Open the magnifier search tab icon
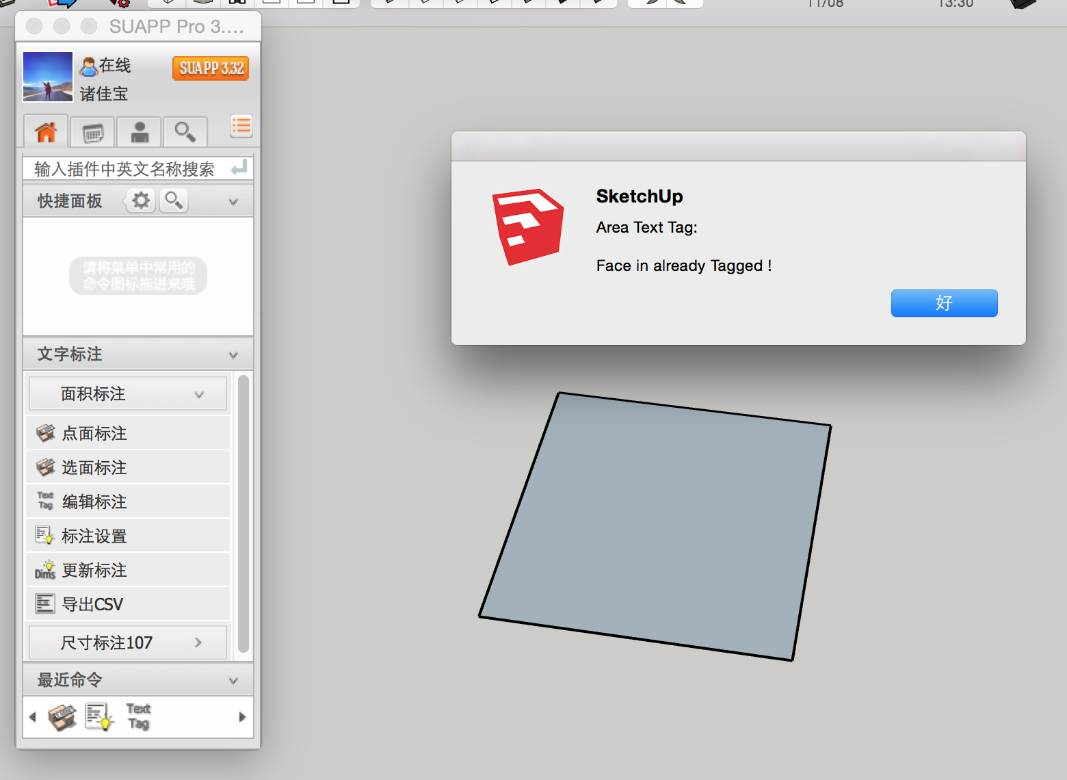This screenshot has height=780, width=1067. click(185, 132)
